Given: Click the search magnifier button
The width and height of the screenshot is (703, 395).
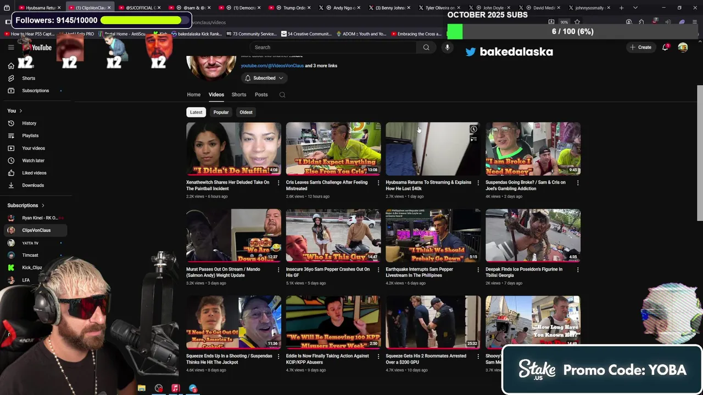Looking at the screenshot, I should (x=426, y=48).
